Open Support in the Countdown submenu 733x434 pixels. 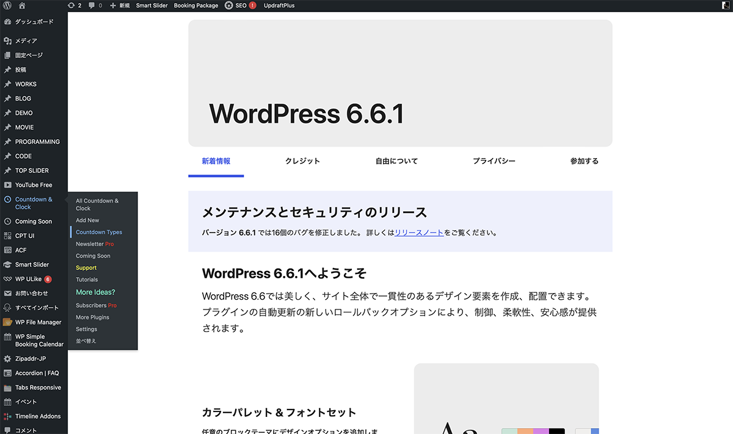86,268
